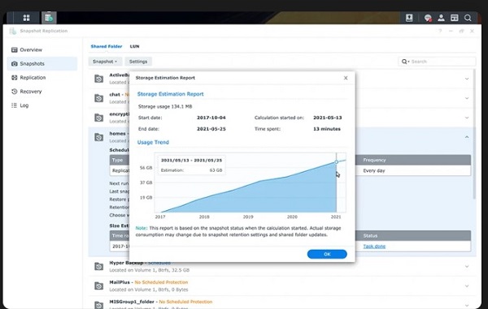Expand the MailPlus row chevron
The width and height of the screenshot is (488, 309).
point(467,286)
